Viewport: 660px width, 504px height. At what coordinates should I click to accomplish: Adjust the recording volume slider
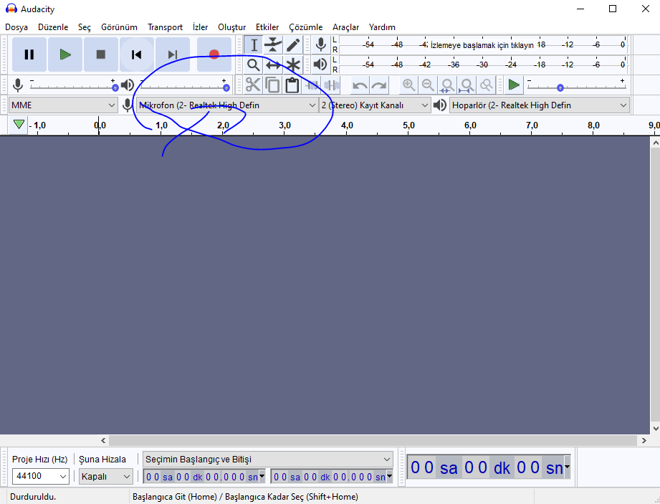coord(72,87)
